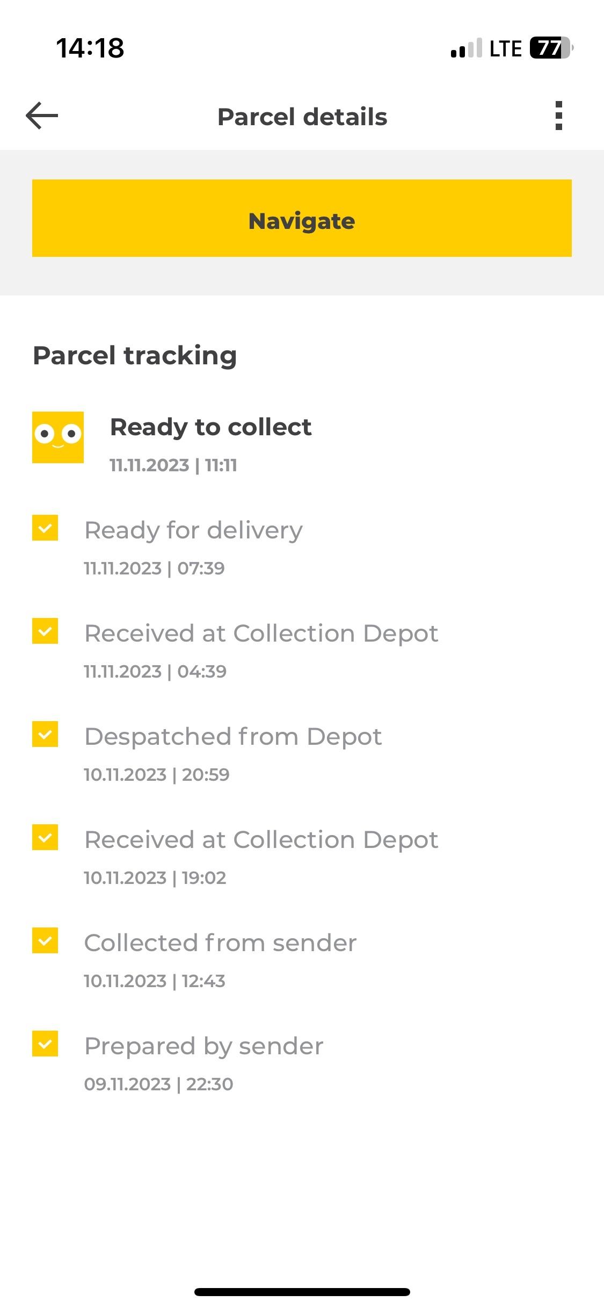Tap checkmark beside 04:39 Received at Collection Depot
The width and height of the screenshot is (604, 1309).
45,631
